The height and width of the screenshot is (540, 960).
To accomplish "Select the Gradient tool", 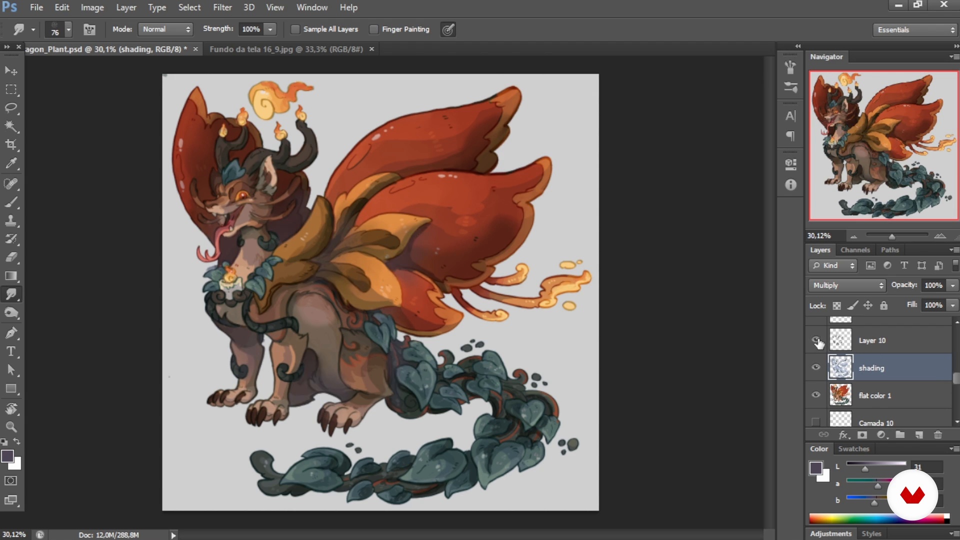I will tap(11, 276).
